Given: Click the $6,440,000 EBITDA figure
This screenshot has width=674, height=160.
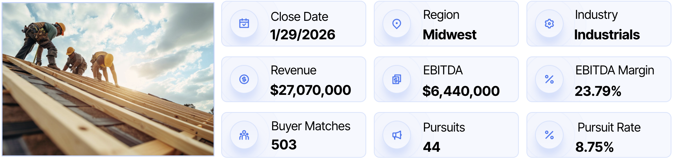Looking at the screenshot, I should (x=461, y=91).
